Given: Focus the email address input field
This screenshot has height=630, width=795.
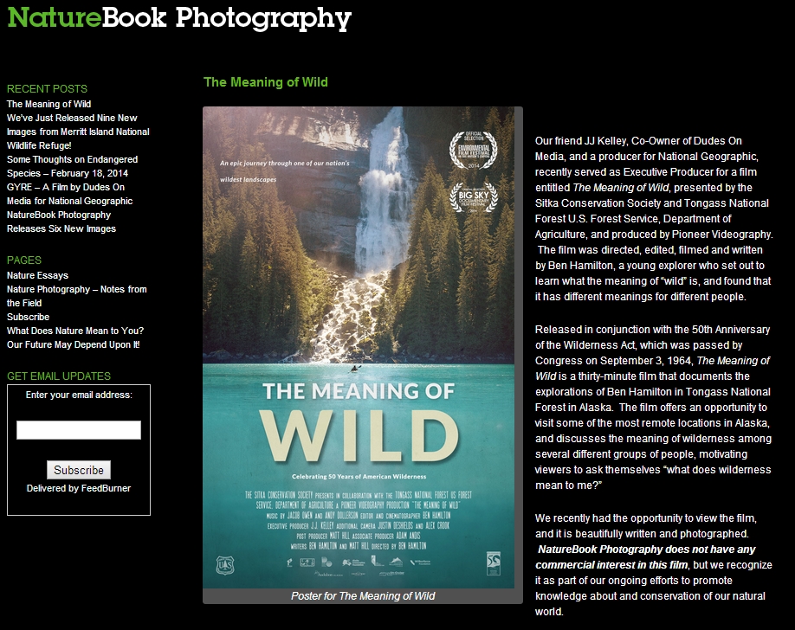Looking at the screenshot, I should pyautogui.click(x=79, y=430).
